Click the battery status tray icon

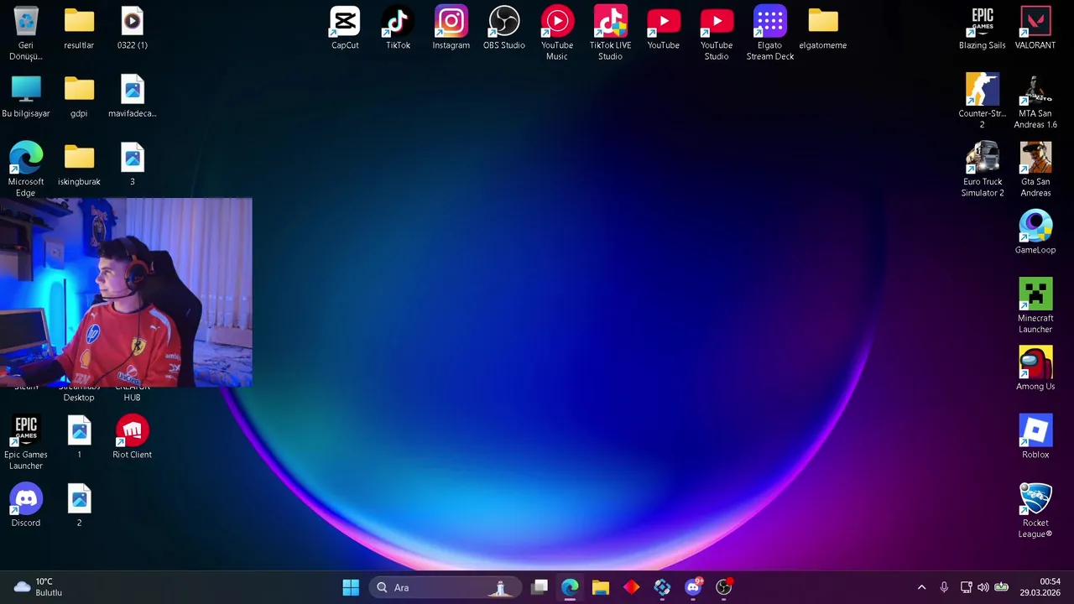click(1001, 587)
